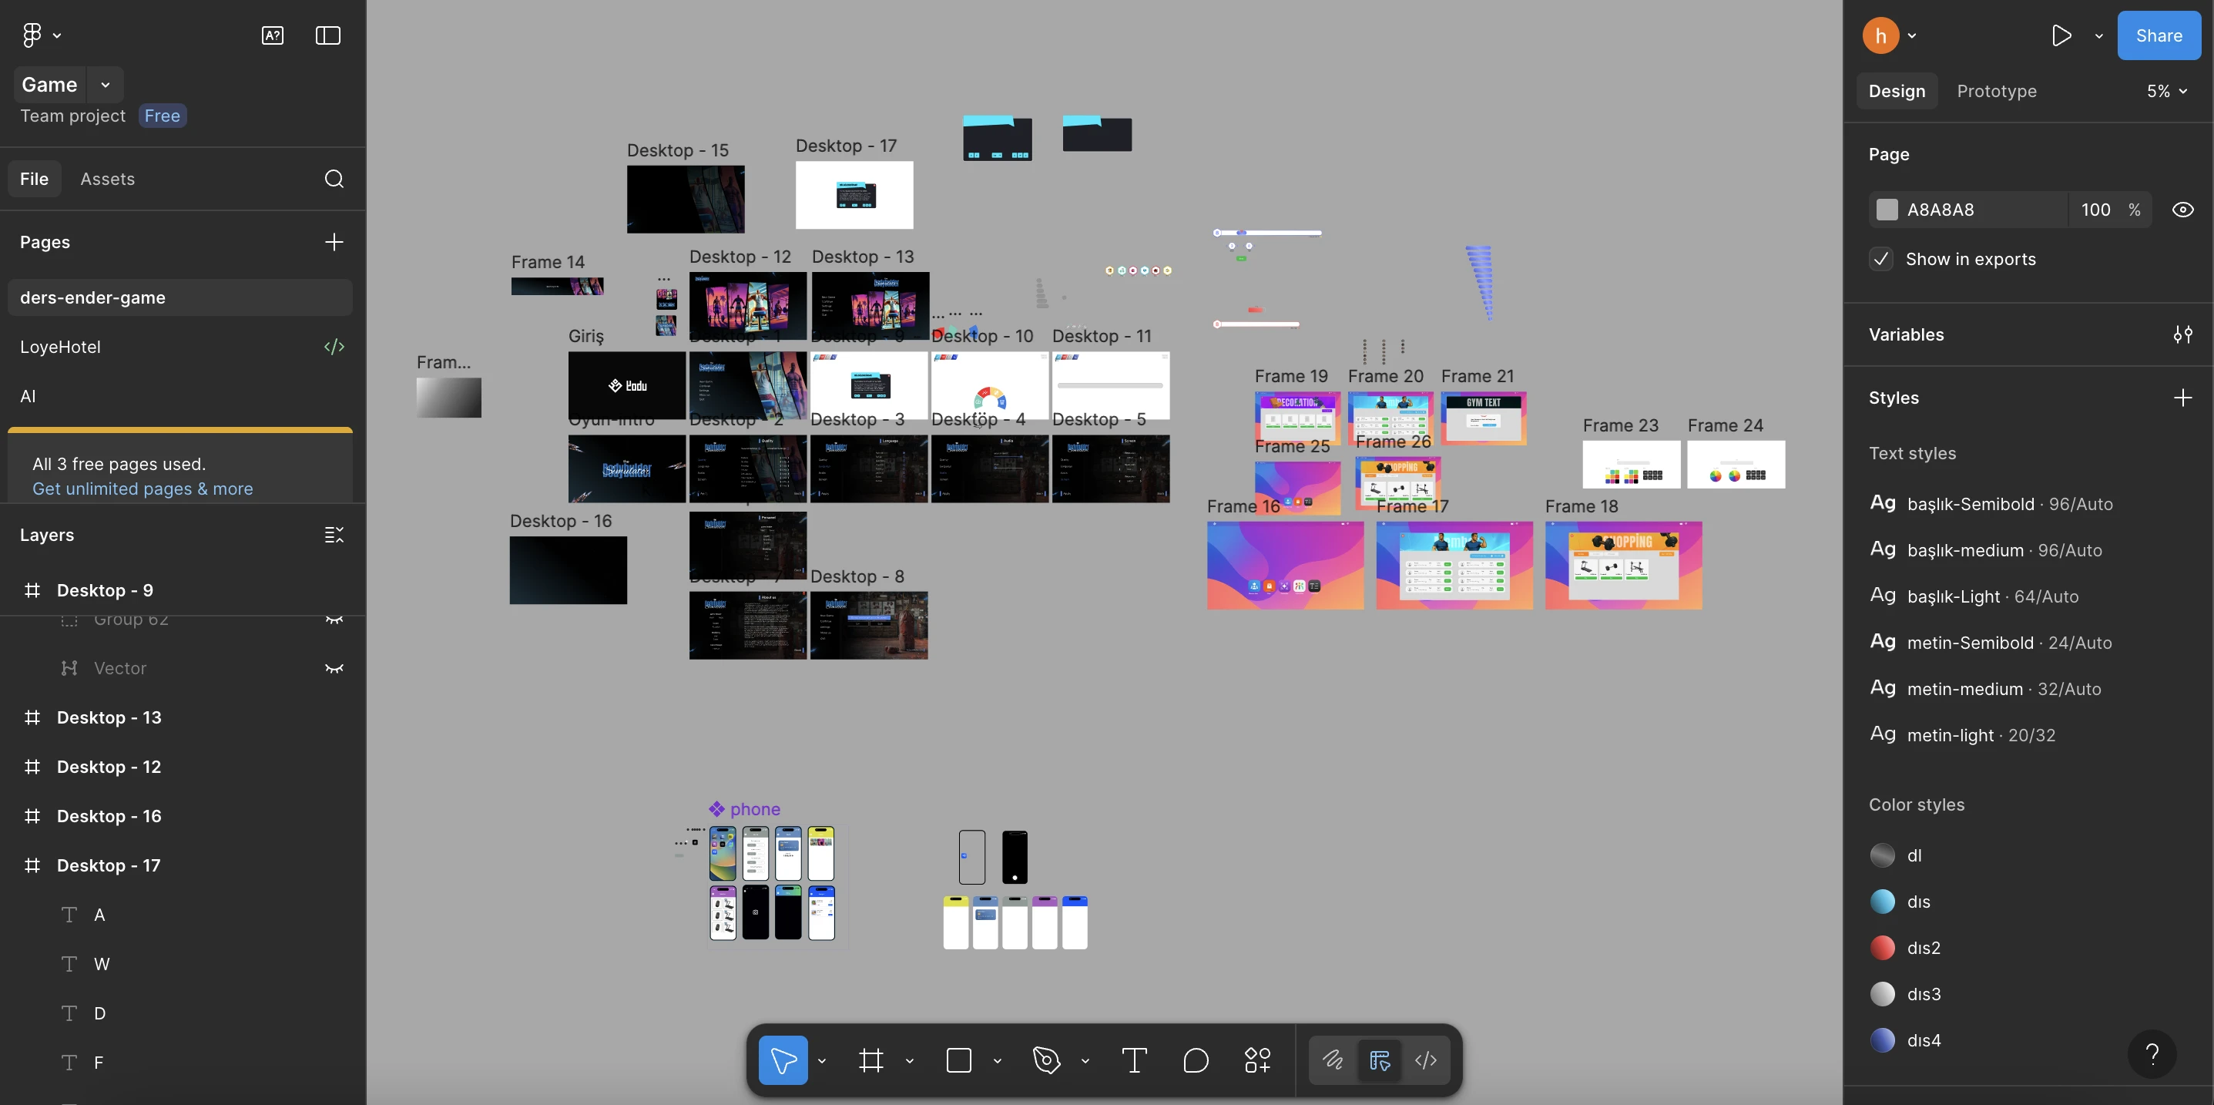This screenshot has height=1105, width=2214.
Task: Click Get unlimited pages & more link
Action: (143, 489)
